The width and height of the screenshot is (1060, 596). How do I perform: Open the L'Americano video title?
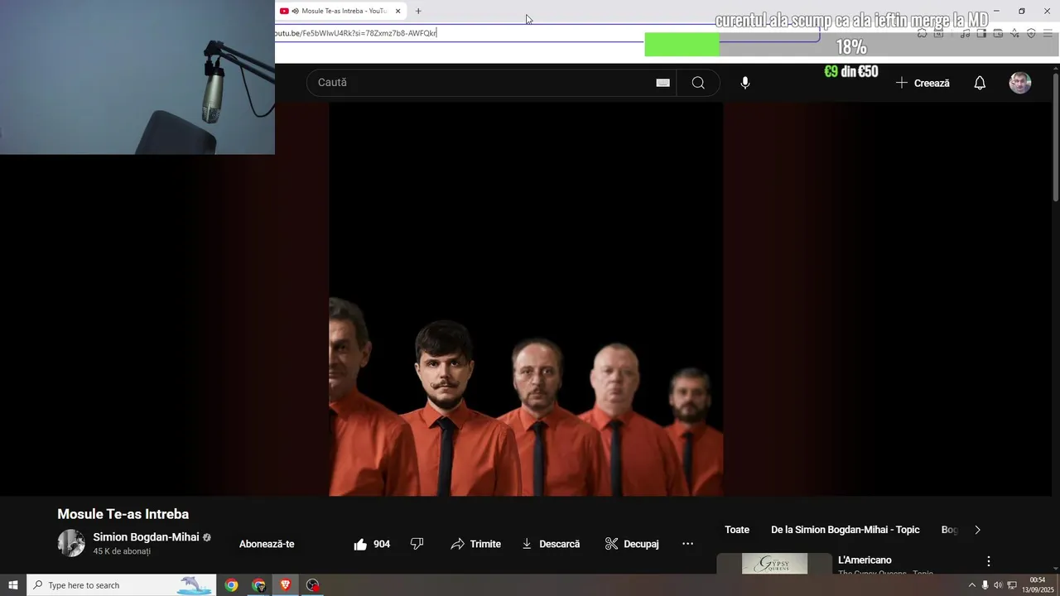click(865, 560)
